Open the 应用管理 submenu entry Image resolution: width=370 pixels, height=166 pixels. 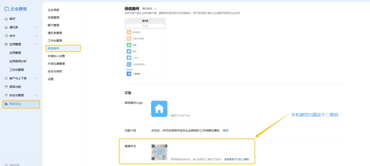(15, 53)
